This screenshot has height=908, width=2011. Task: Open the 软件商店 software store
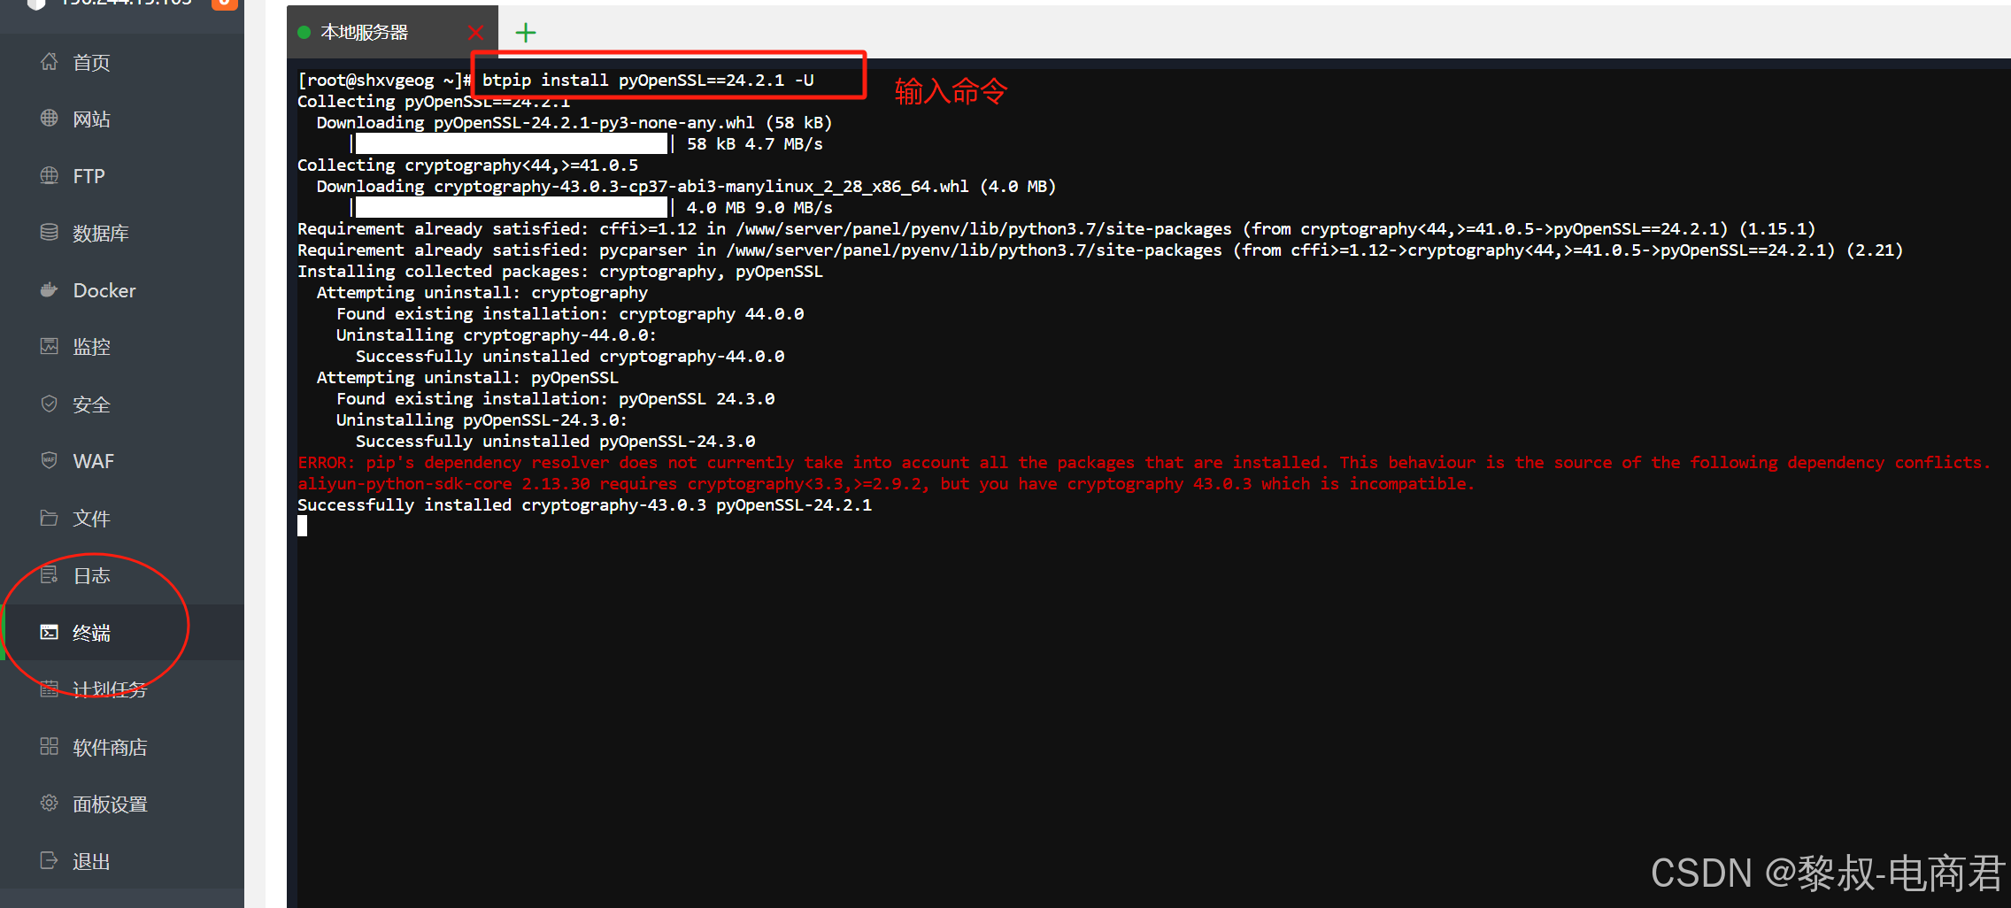coord(110,746)
